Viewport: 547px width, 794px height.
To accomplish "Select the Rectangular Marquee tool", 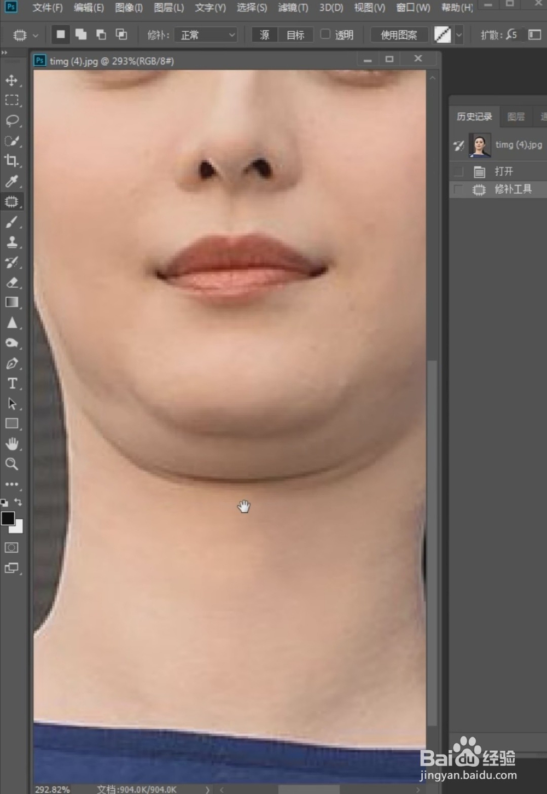I will [x=11, y=101].
